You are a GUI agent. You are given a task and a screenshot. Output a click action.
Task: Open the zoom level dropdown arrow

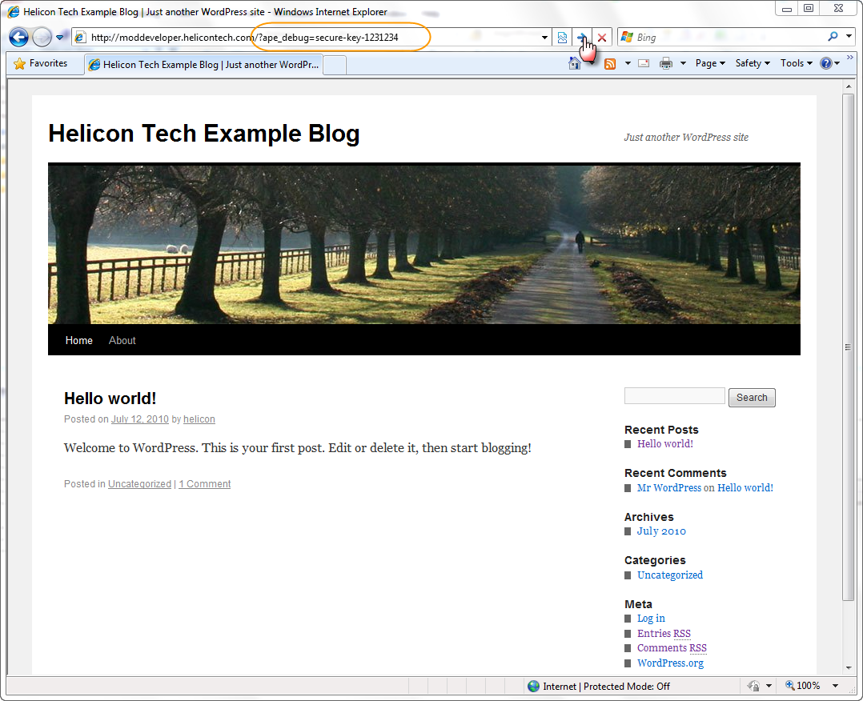pos(835,686)
